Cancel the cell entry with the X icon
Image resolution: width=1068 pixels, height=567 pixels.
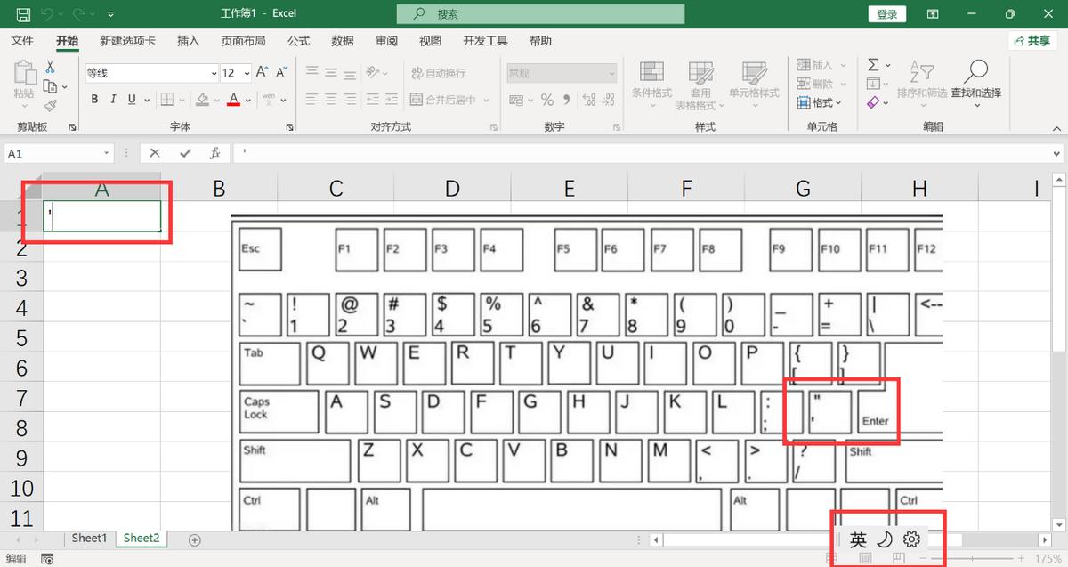[155, 153]
